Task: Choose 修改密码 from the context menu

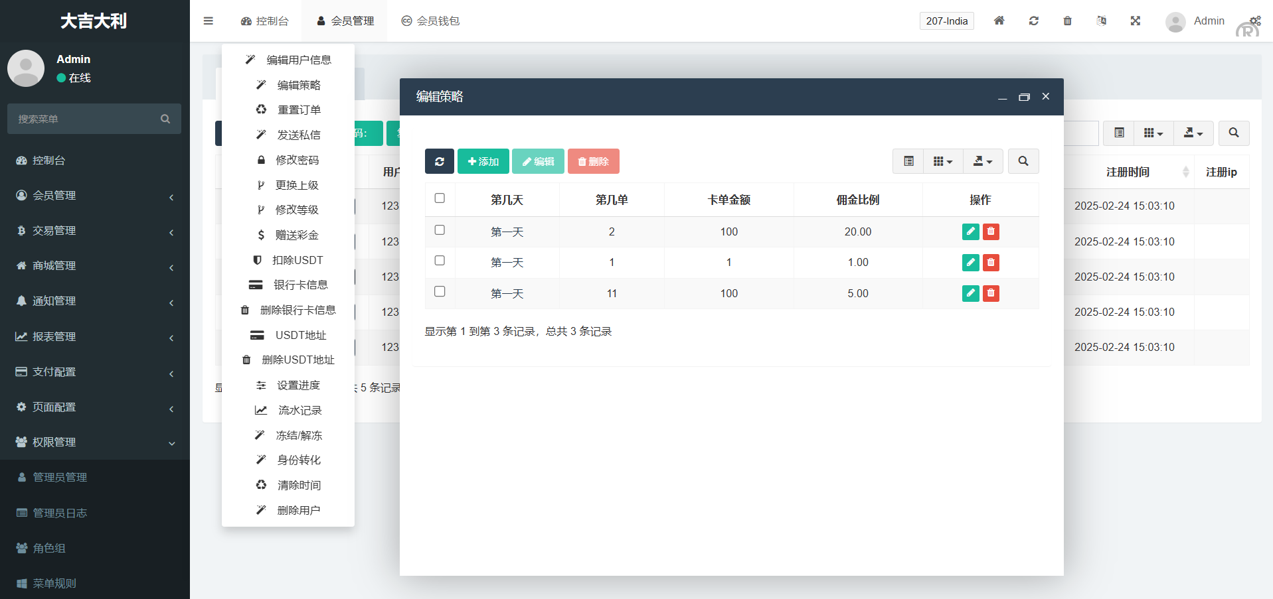Action: (x=289, y=160)
